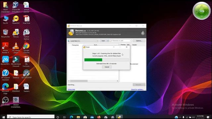The image size is (212, 119).
Task: Launch Oracle VM VirtualBox desktop shortcut
Action: coord(16,7)
